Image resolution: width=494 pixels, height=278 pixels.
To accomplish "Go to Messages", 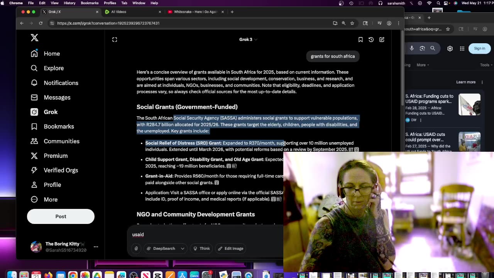I will (x=51, y=97).
